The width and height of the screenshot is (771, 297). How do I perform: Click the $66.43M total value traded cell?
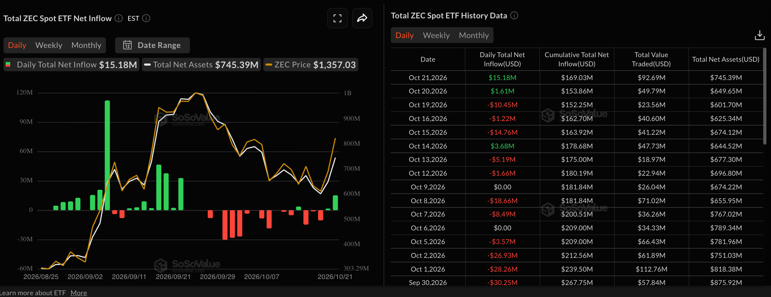651,242
